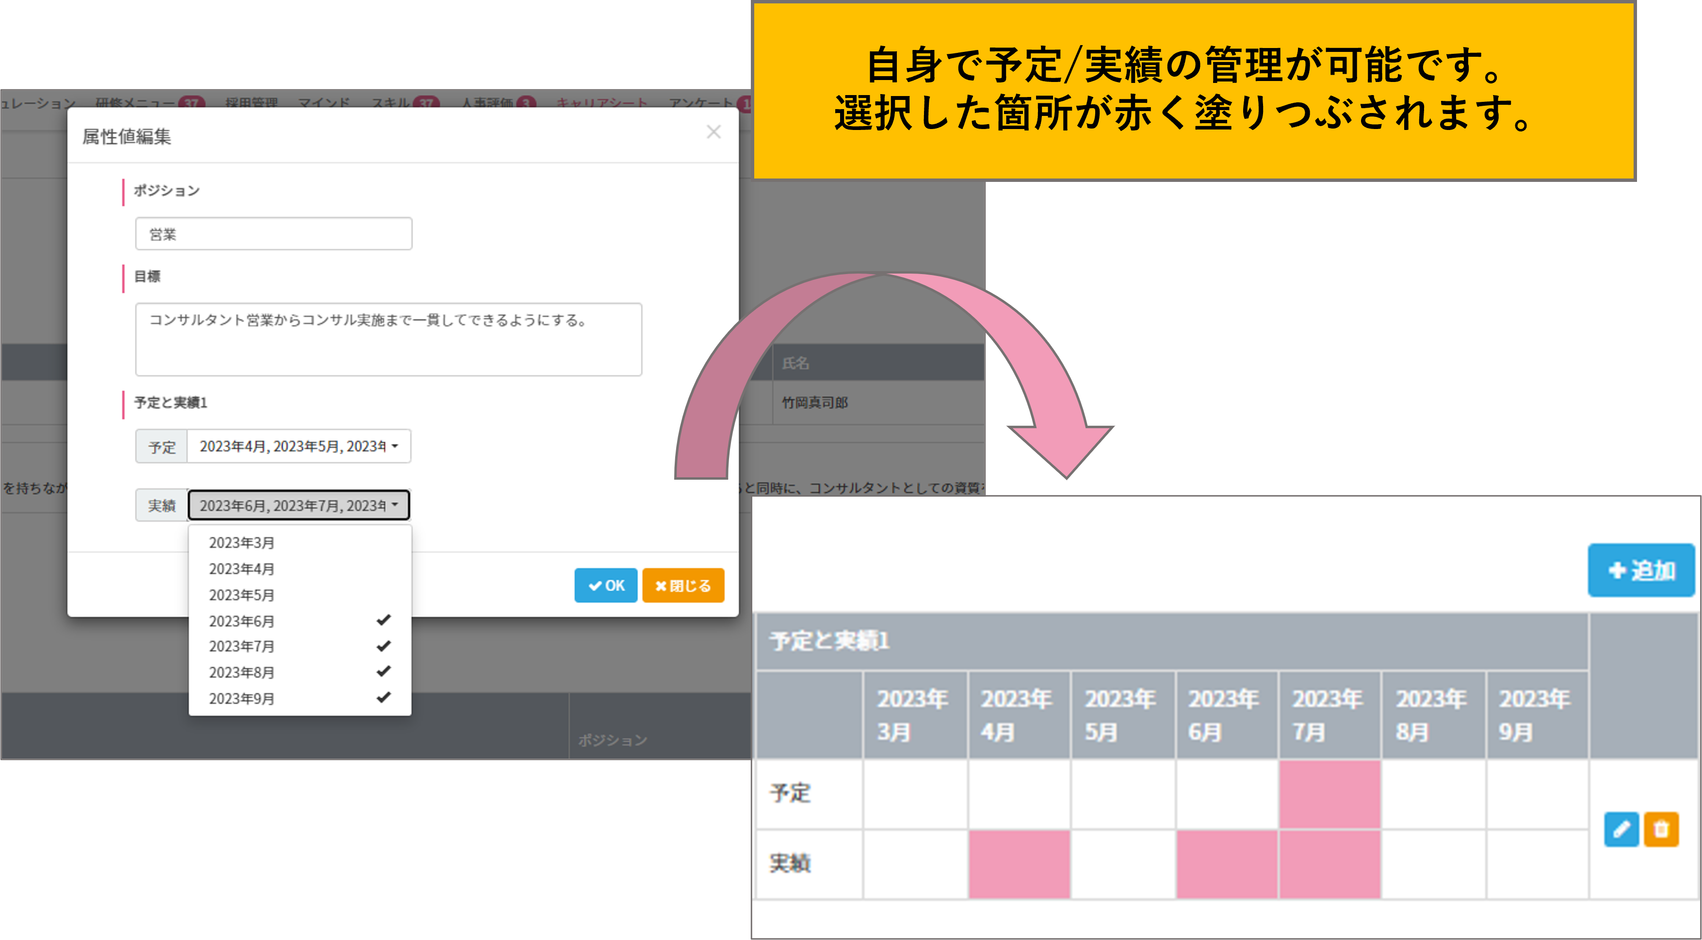The height and width of the screenshot is (940, 1702).
Task: Open the 予定 months dropdown
Action: (299, 447)
